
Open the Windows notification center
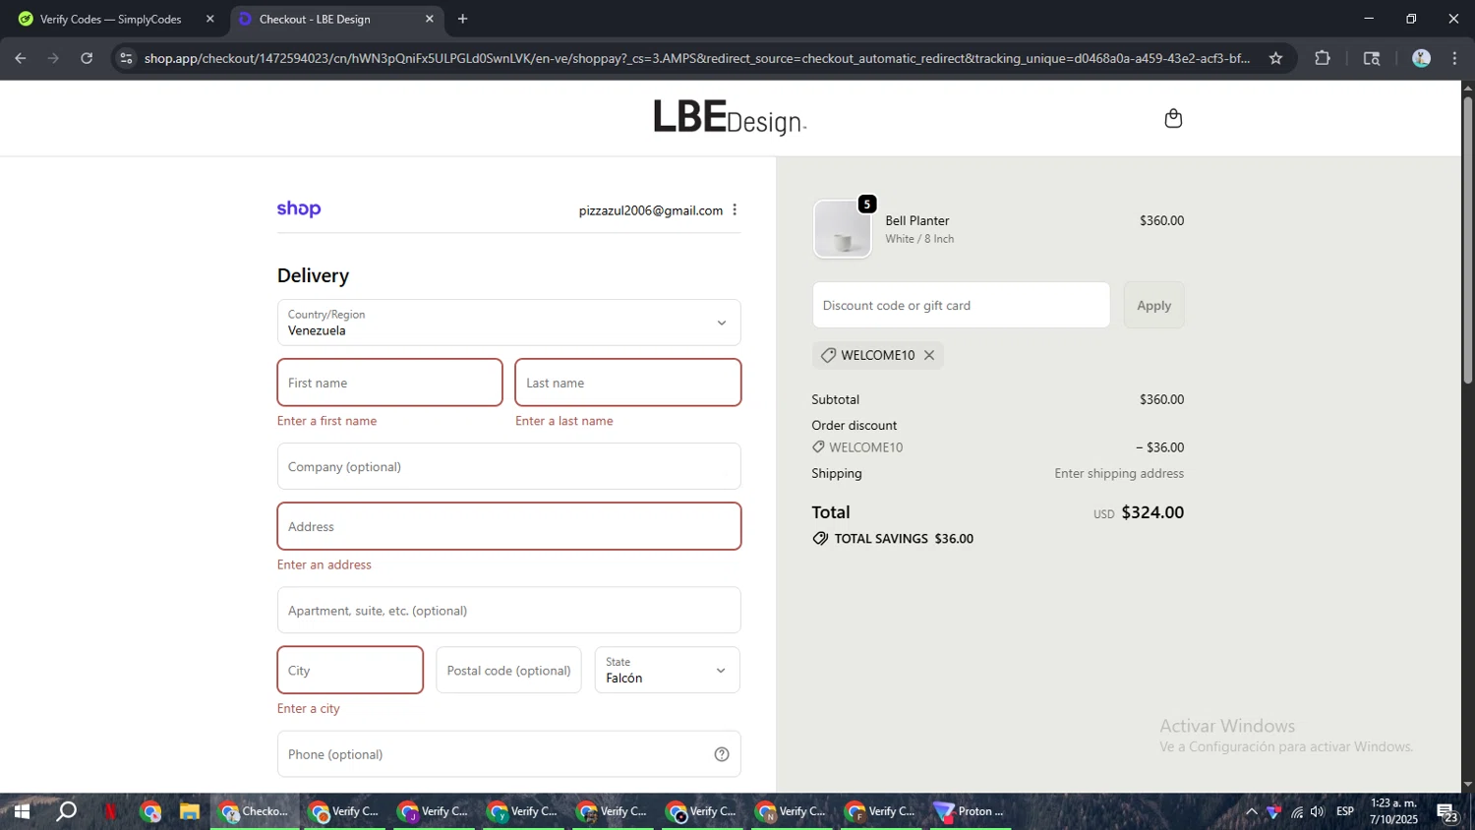pyautogui.click(x=1447, y=812)
